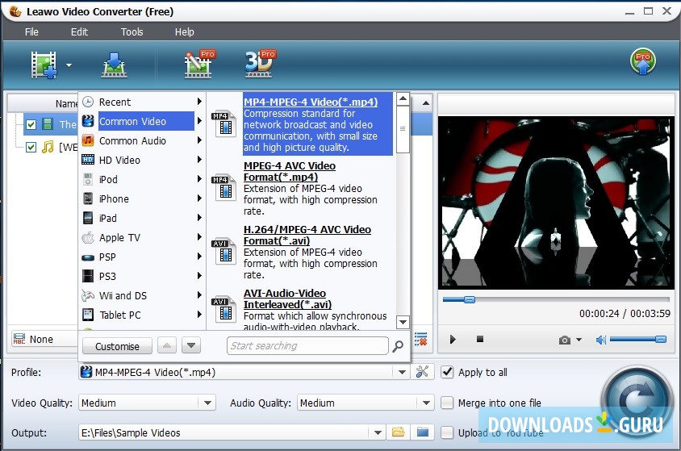Click the Customise button
Screen dimensions: 681x451
click(x=117, y=346)
